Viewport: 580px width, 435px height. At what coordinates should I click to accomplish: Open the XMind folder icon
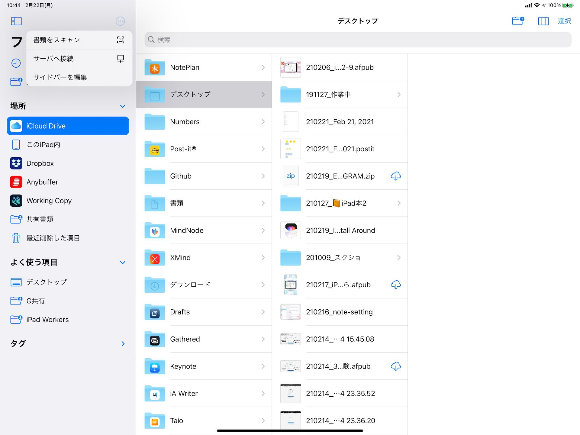click(155, 258)
